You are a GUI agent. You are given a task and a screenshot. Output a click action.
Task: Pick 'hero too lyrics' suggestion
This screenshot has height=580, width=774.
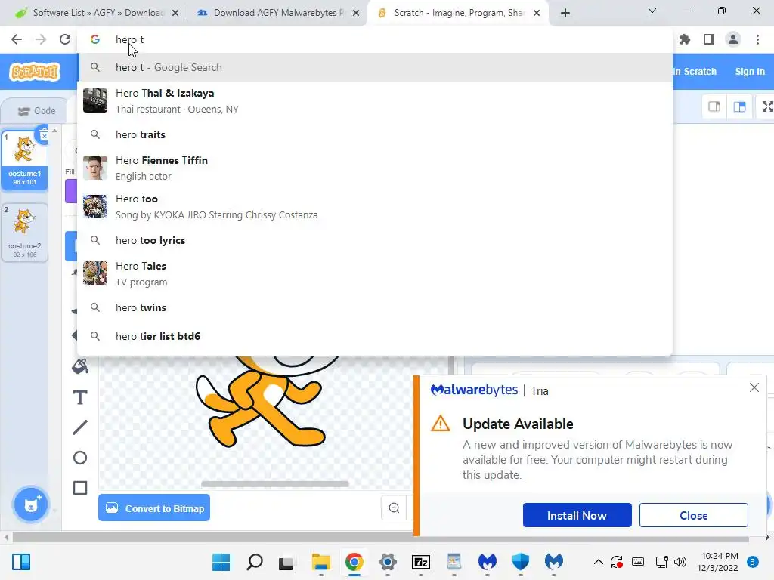[375, 240]
